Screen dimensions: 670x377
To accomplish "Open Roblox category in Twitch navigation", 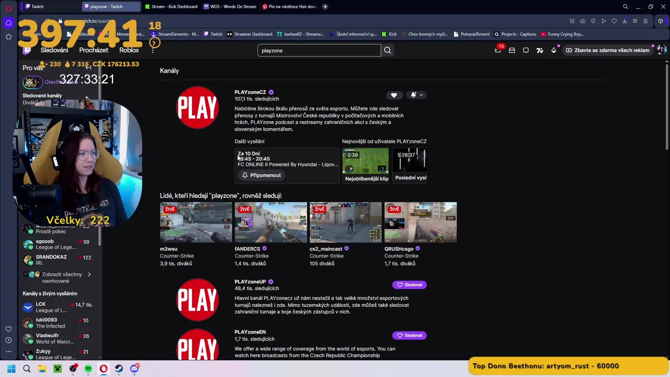I will click(x=129, y=50).
